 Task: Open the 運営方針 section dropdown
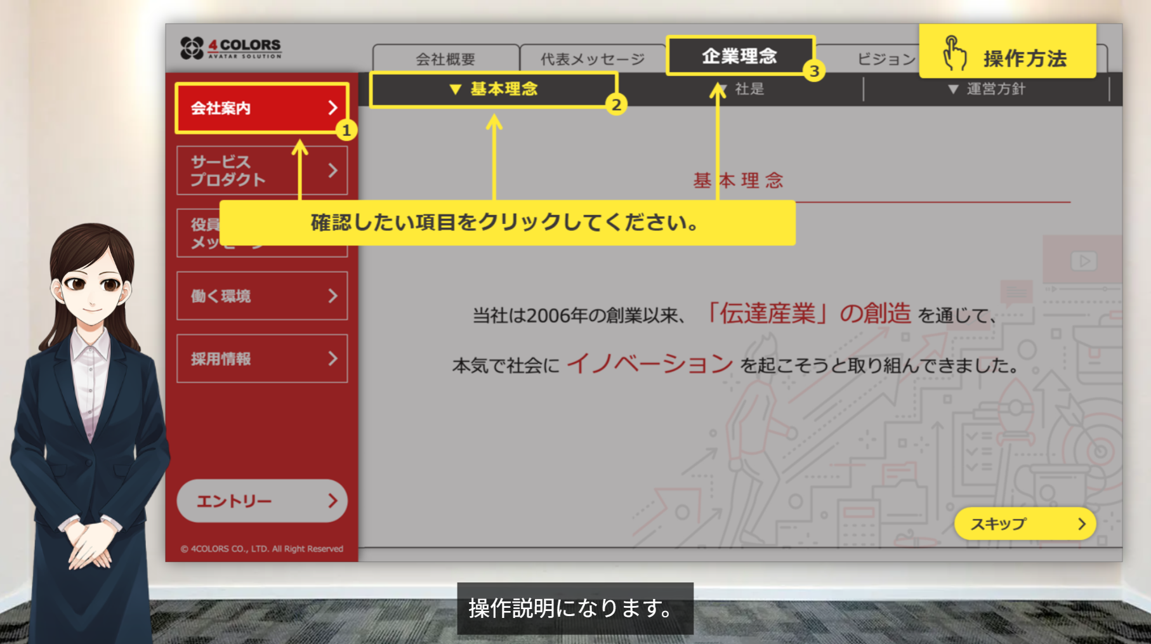click(987, 89)
